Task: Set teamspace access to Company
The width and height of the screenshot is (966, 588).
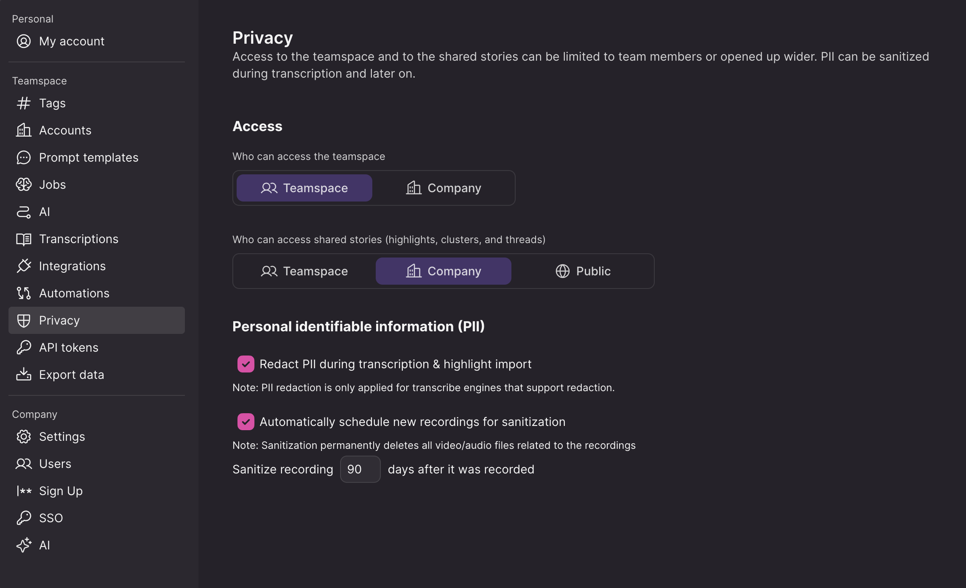Action: pos(444,188)
